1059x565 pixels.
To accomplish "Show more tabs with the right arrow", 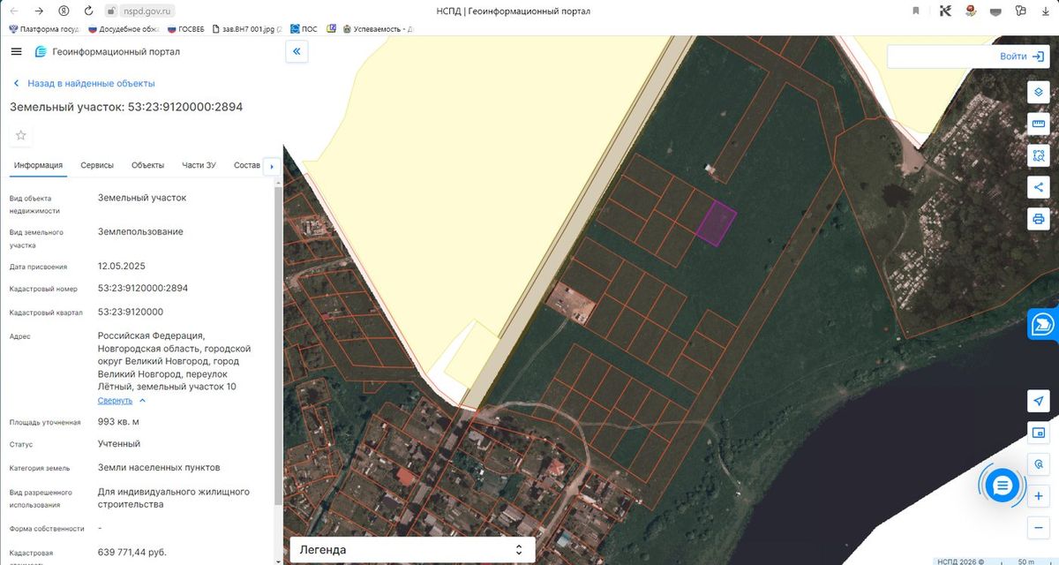I will coord(272,166).
